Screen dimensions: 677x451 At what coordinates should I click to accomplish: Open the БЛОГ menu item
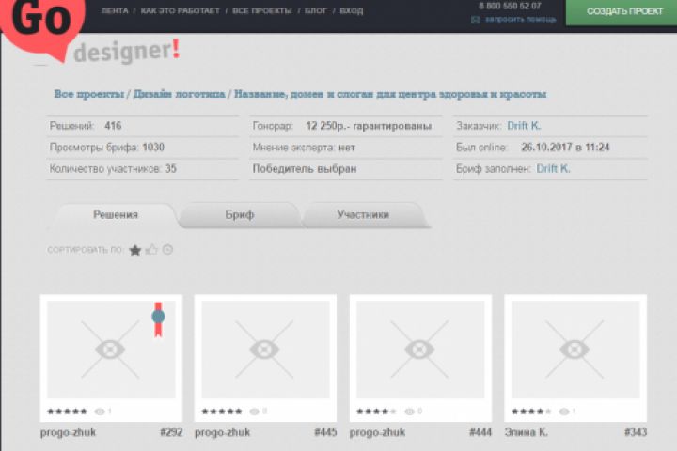316,10
